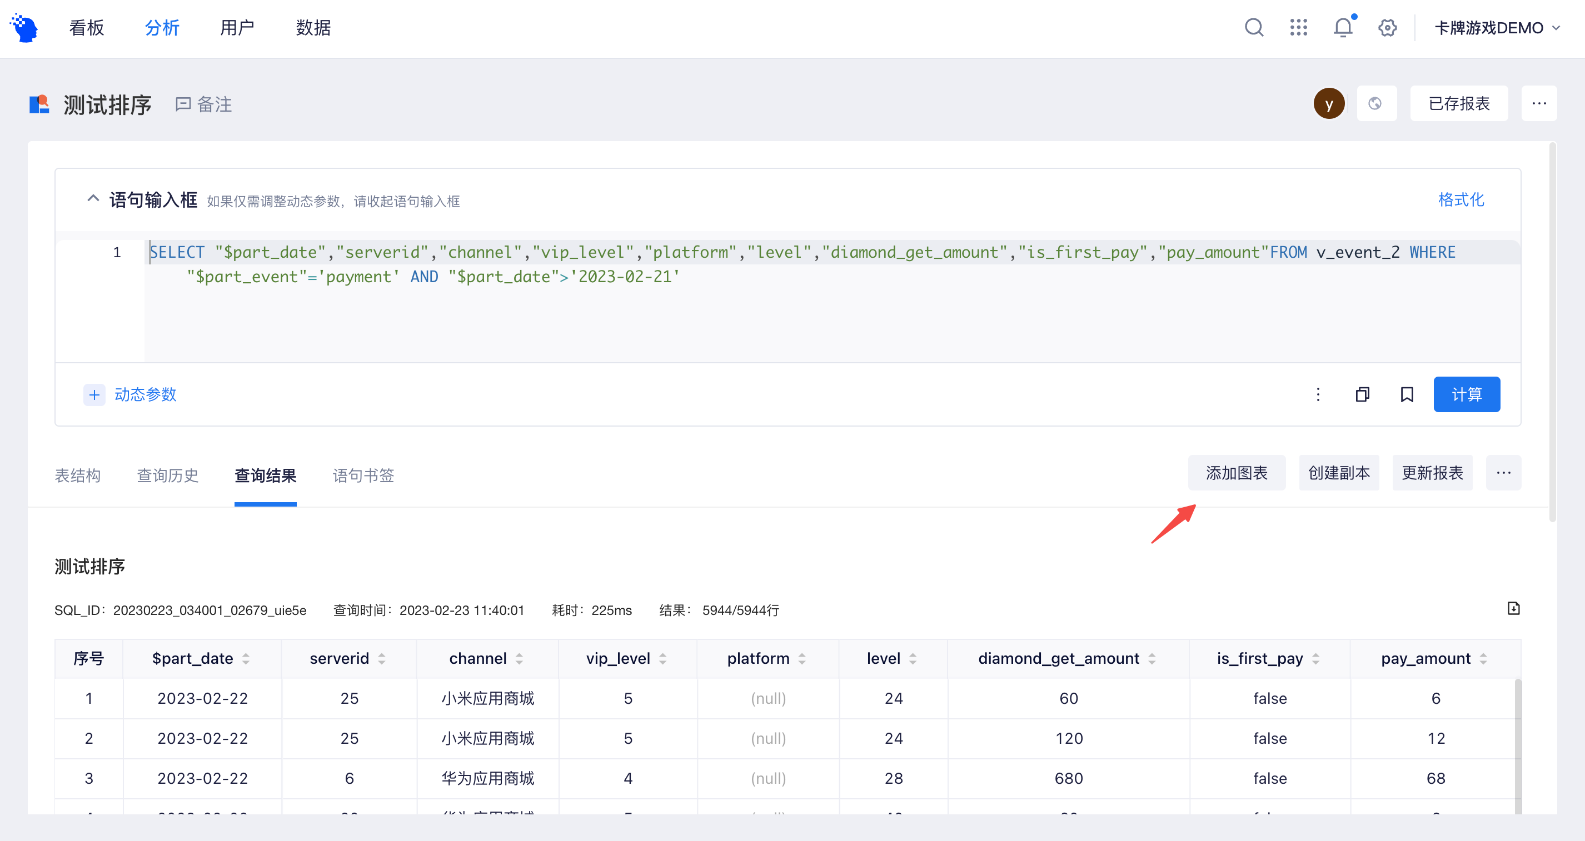1585x841 pixels.
Task: Select the 查询结果 tab
Action: (265, 475)
